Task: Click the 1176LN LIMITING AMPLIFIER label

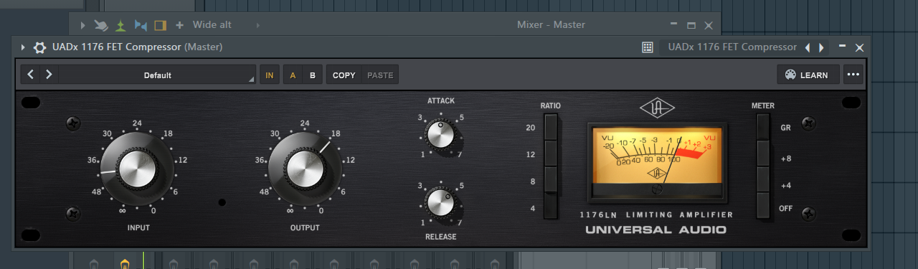Action: tap(656, 215)
